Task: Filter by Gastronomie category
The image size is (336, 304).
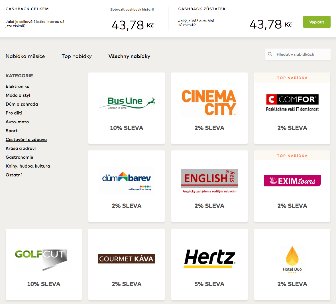Action: pyautogui.click(x=19, y=157)
